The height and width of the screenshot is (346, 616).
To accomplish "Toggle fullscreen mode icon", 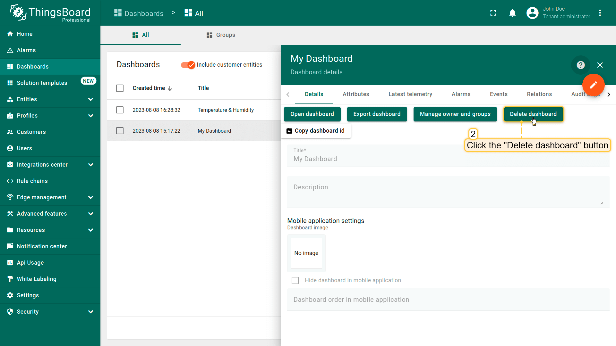I will pyautogui.click(x=493, y=13).
